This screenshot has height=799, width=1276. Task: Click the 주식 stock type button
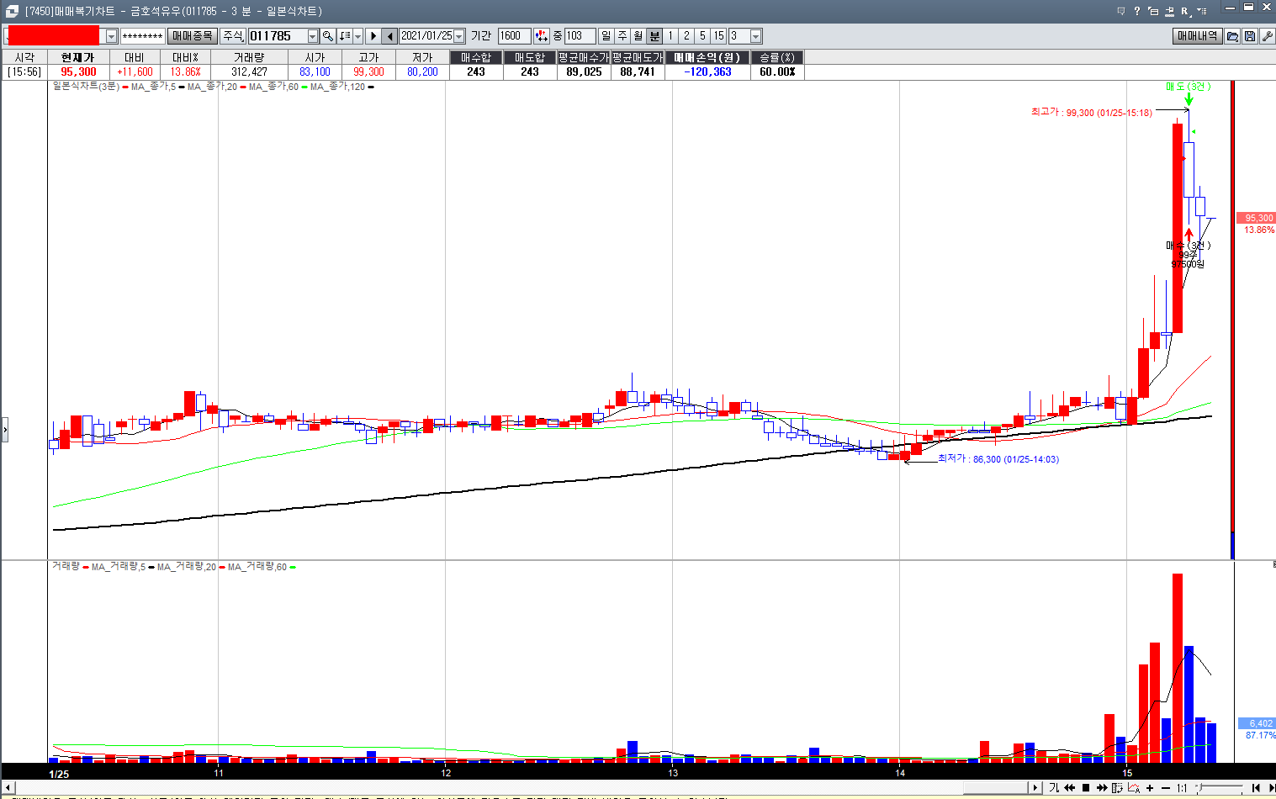232,36
